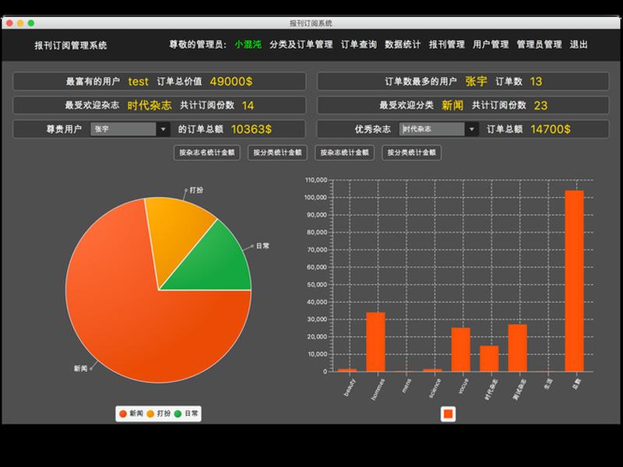This screenshot has height=467, width=623.
Task: Click the green 日常 dot in pie legend
Action: coord(178,414)
